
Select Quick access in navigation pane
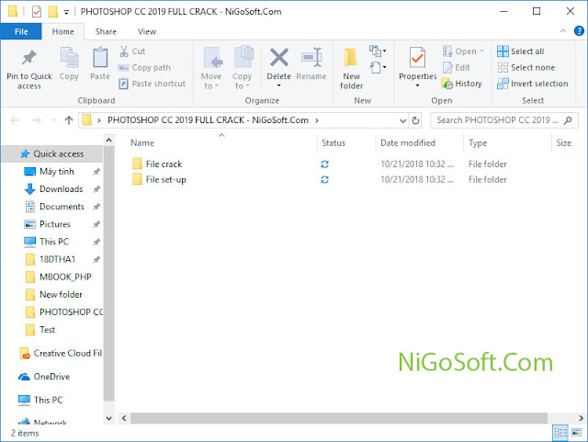pyautogui.click(x=51, y=153)
